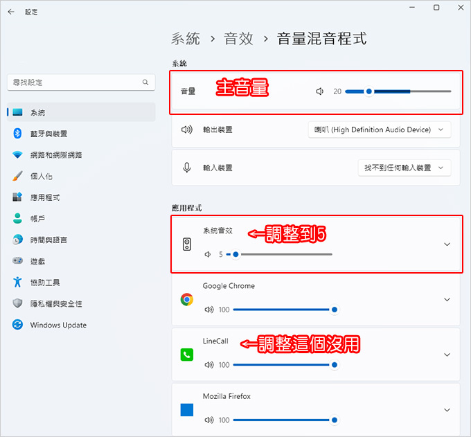Open 個人化 settings
Image resolution: width=471 pixels, height=437 pixels.
click(81, 176)
